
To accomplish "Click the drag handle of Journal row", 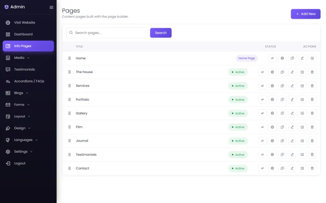I will [69, 141].
